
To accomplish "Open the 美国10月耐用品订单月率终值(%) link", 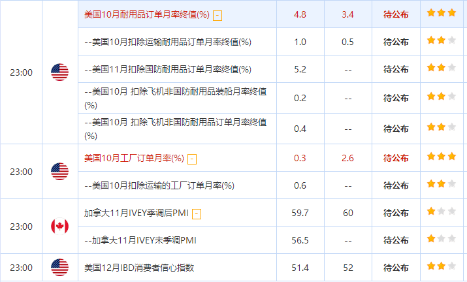I will pos(148,14).
